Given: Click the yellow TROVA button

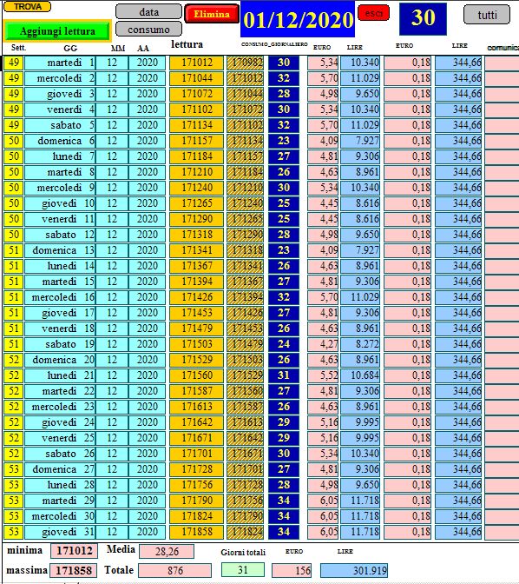Looking at the screenshot, I should [x=27, y=7].
